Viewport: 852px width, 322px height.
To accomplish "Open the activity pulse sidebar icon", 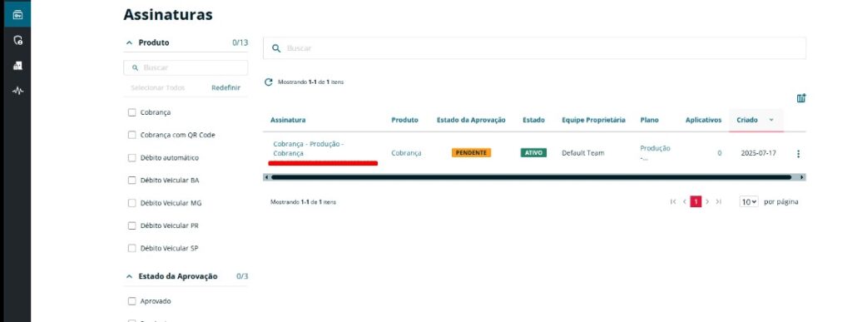I will pyautogui.click(x=17, y=91).
